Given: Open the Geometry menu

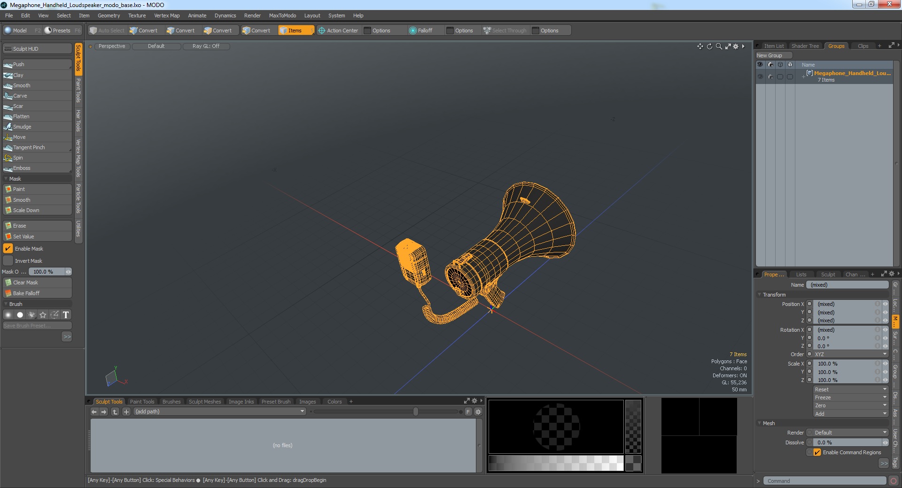Looking at the screenshot, I should pyautogui.click(x=109, y=15).
